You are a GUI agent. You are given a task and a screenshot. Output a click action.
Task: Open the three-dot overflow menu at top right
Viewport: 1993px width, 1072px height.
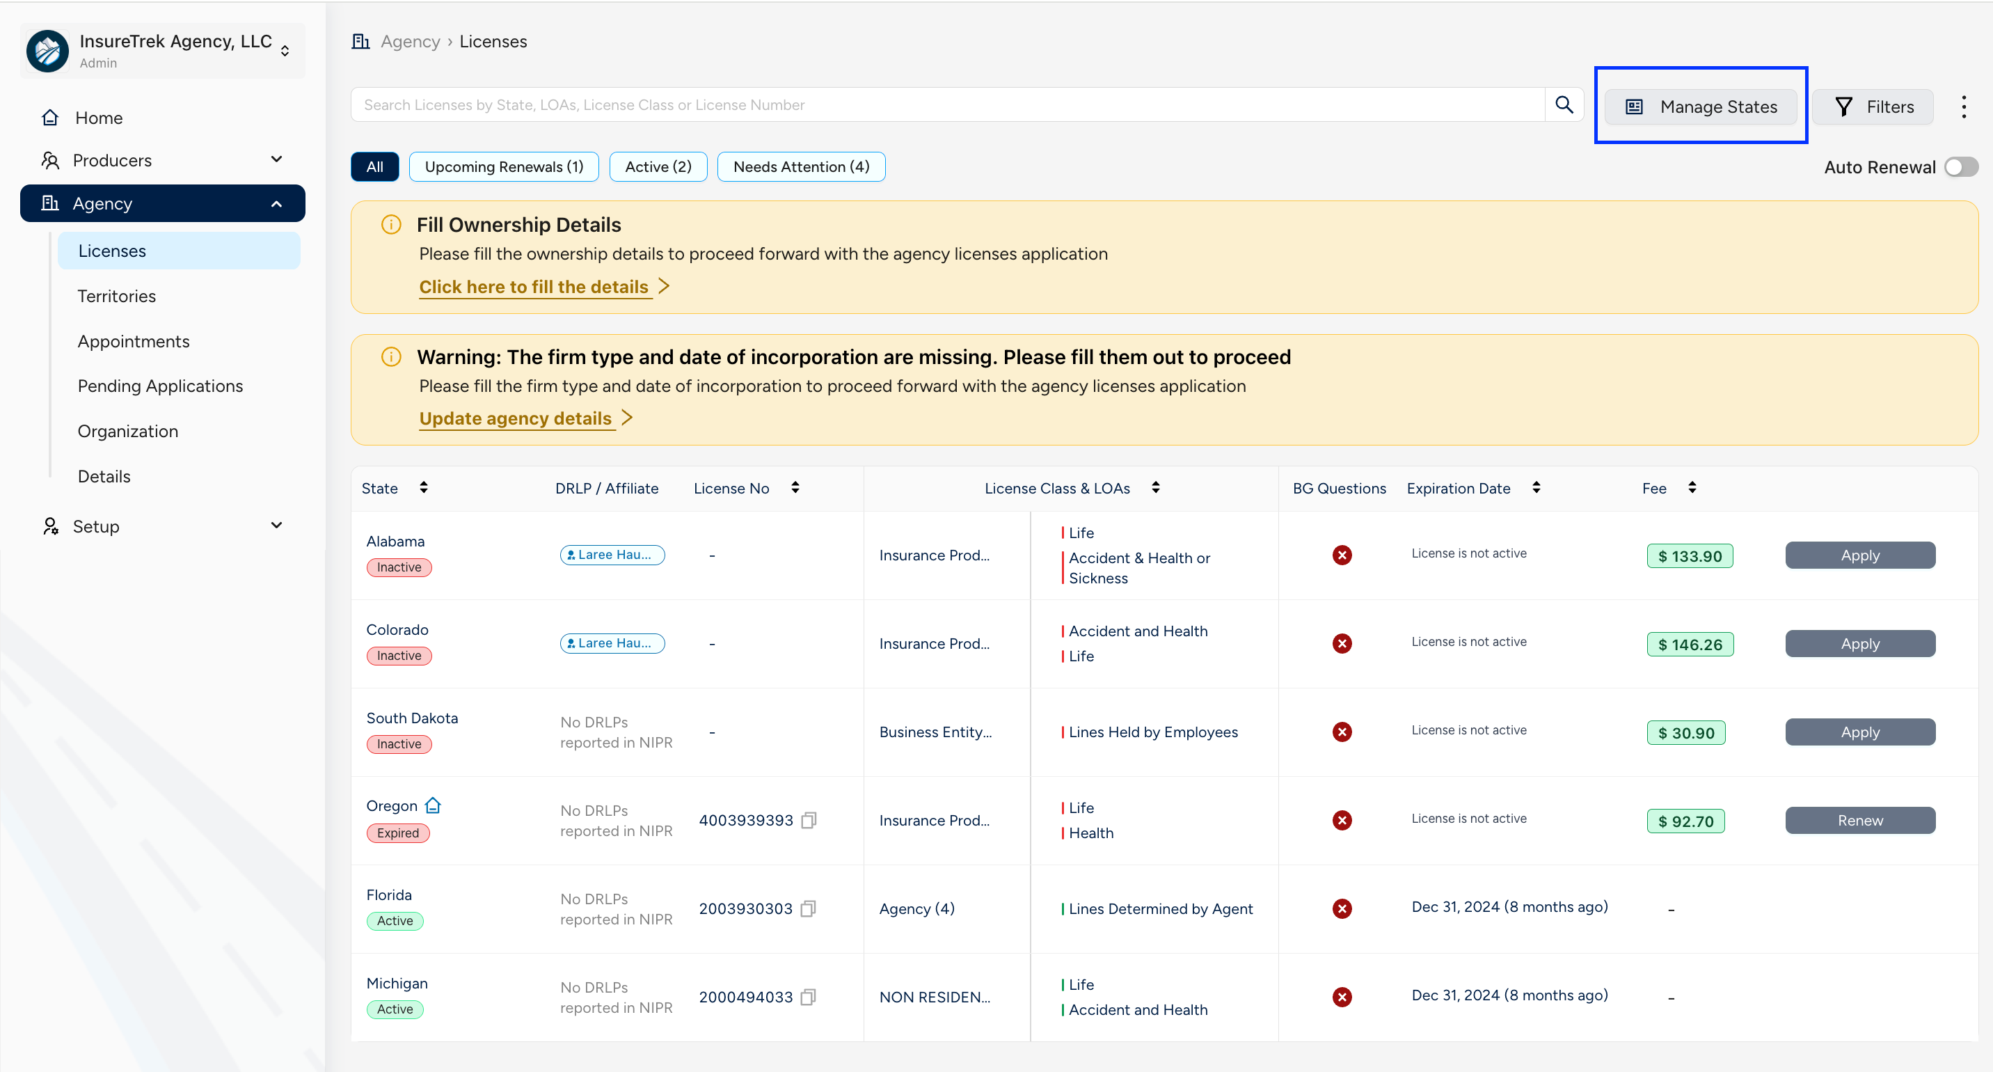[1964, 106]
